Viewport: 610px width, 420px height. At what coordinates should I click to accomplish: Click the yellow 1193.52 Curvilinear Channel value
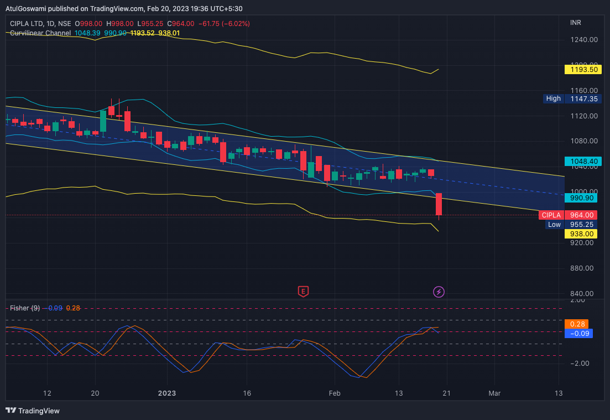pos(142,33)
